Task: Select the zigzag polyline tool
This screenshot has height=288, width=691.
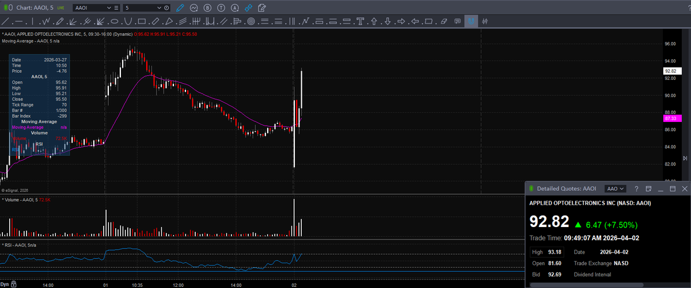Action: pos(46,22)
